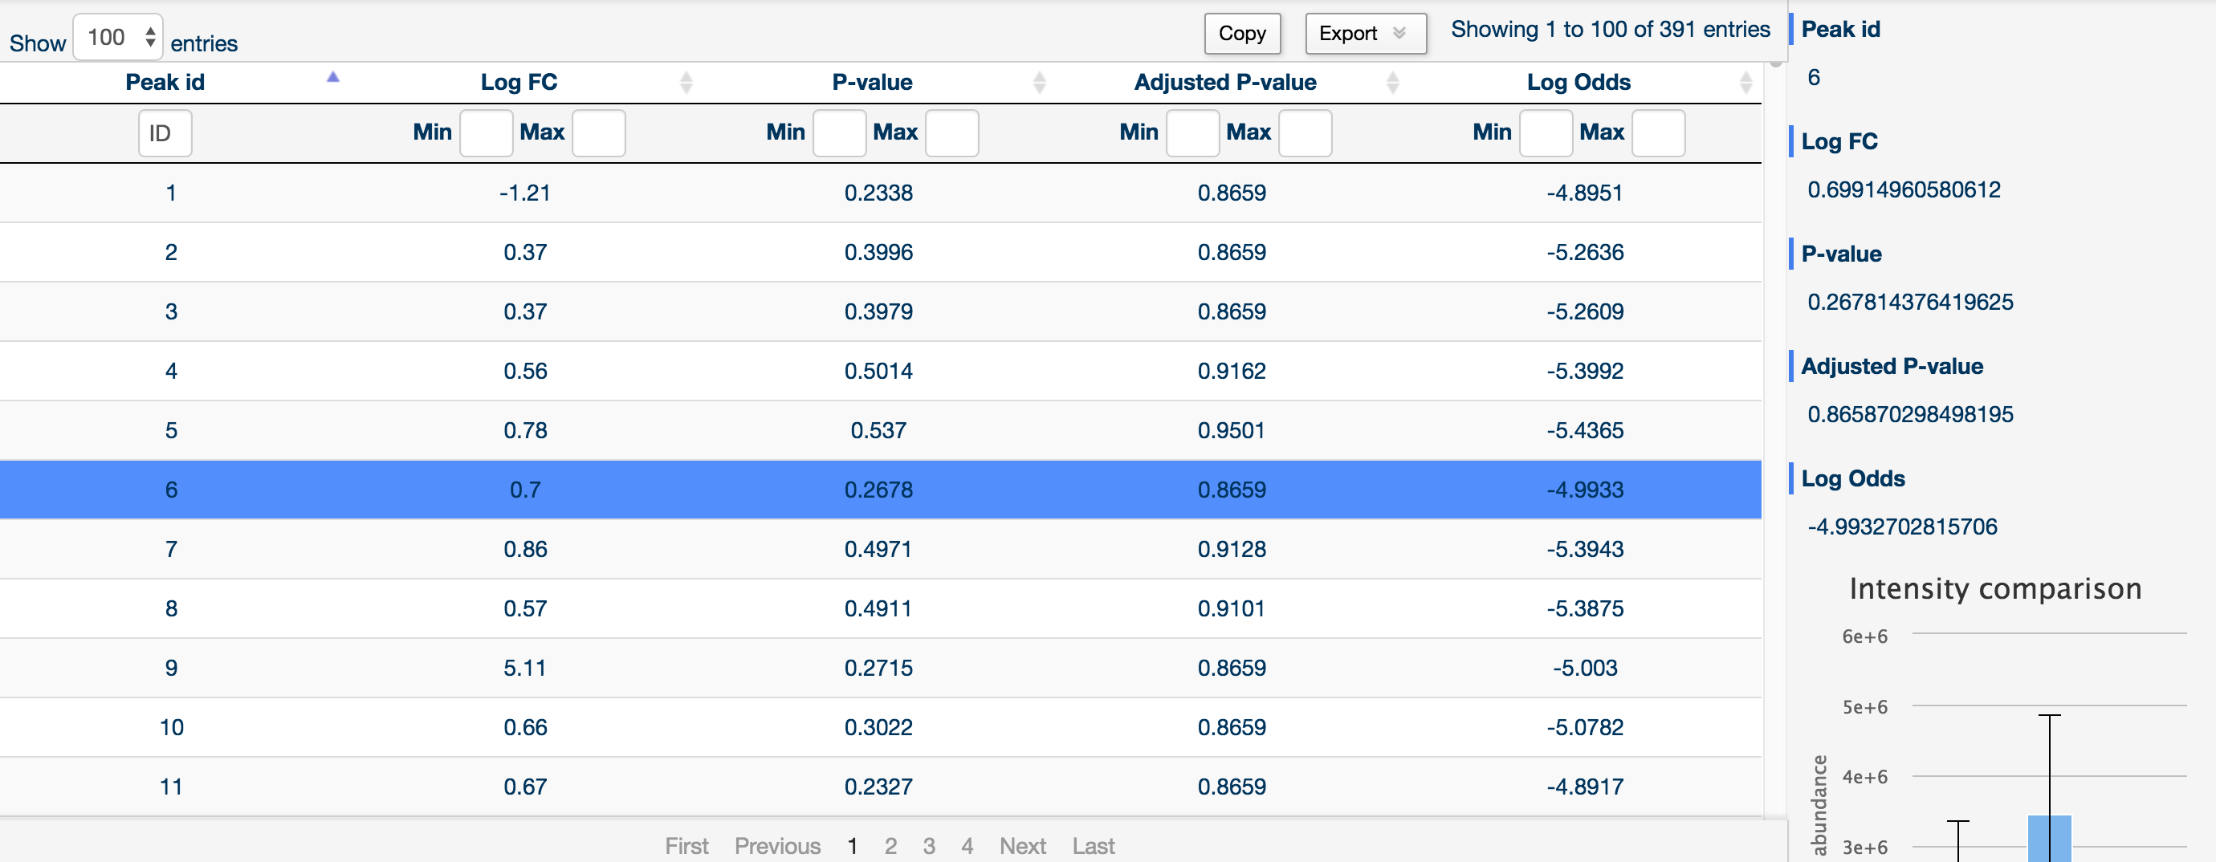Click the Log FC column header
This screenshot has height=862, width=2216.
[519, 83]
